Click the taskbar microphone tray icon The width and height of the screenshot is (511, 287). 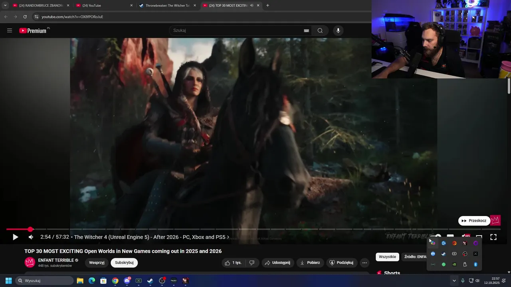(x=463, y=281)
